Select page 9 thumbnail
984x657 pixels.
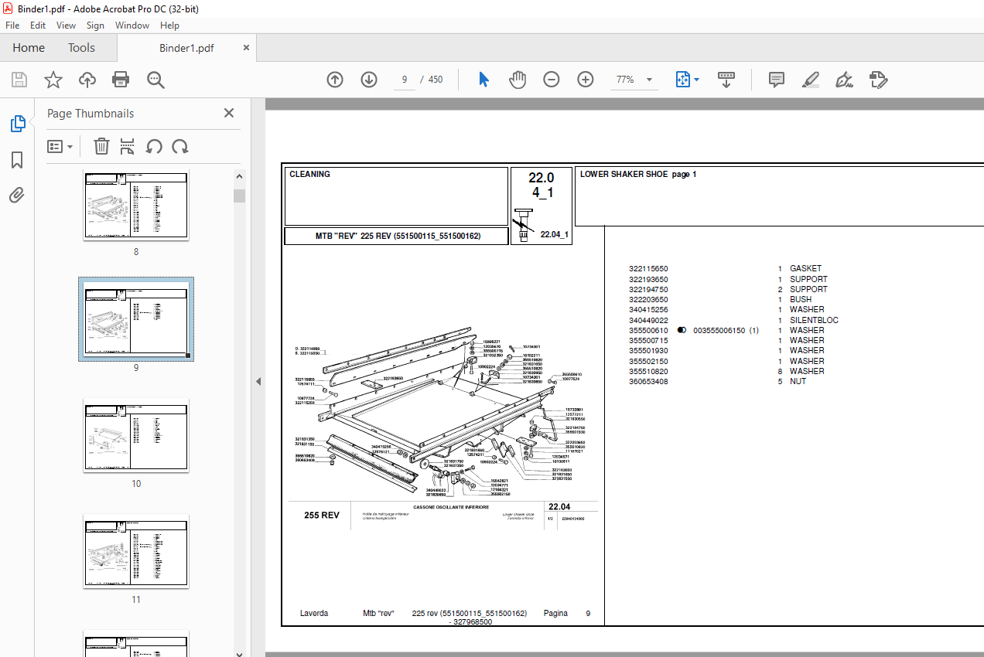tap(136, 320)
